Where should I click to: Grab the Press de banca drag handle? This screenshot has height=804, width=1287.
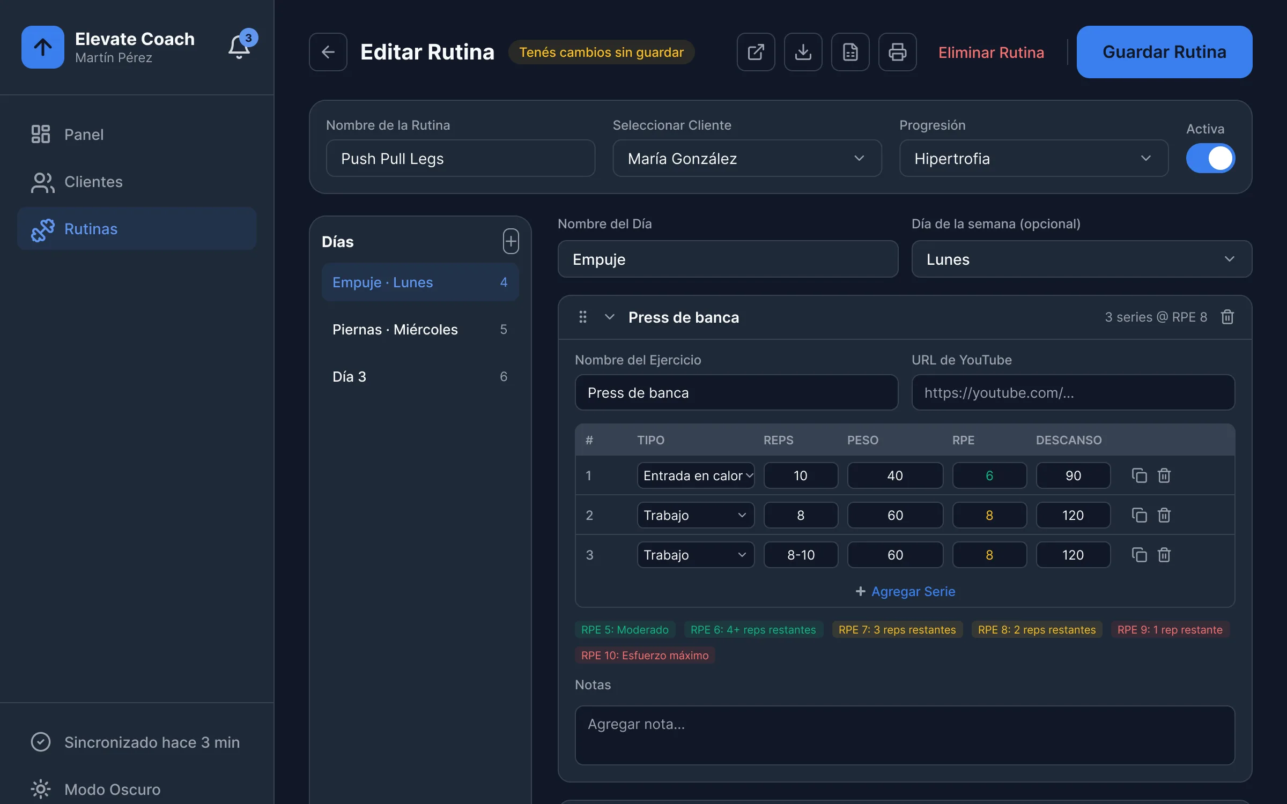tap(583, 317)
